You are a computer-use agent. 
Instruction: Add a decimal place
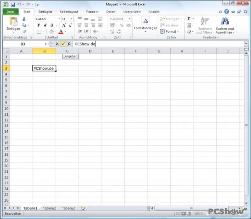(x=112, y=32)
